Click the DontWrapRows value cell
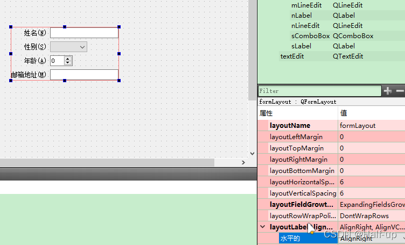Screen dimensions: 405x245 (372, 215)
